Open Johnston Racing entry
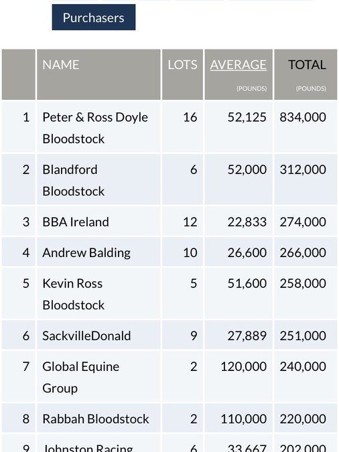The image size is (339, 452). 87,448
